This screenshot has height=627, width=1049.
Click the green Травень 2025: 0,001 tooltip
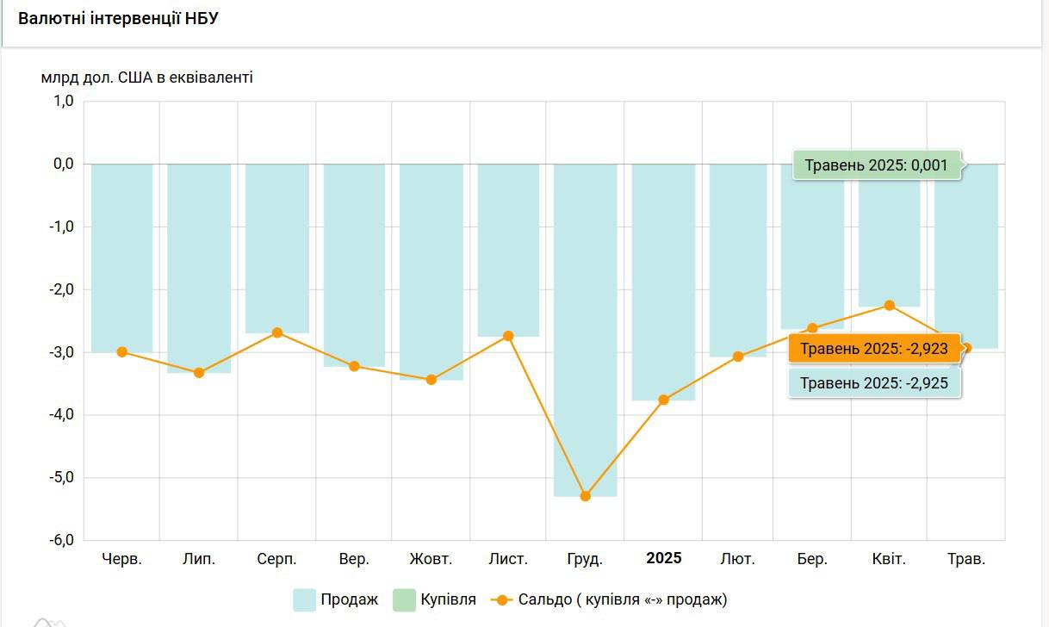[876, 165]
